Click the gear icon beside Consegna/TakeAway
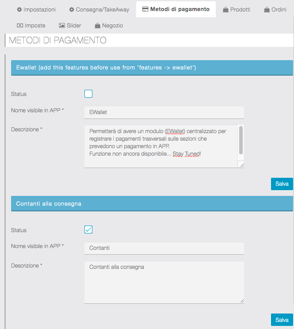The height and width of the screenshot is (329, 294). [72, 9]
